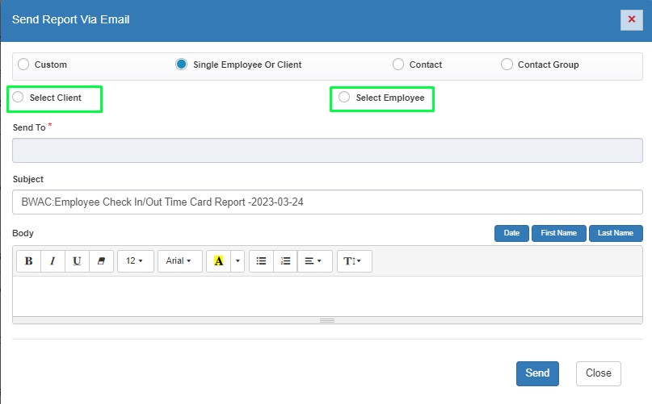This screenshot has width=652, height=404.
Task: Toggle italic text style
Action: click(53, 261)
